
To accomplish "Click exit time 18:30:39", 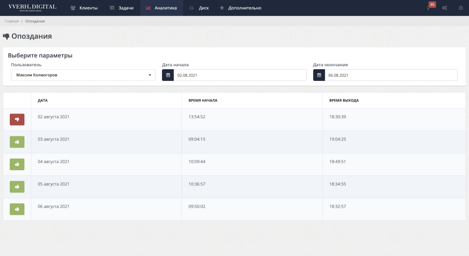I will [x=338, y=117].
